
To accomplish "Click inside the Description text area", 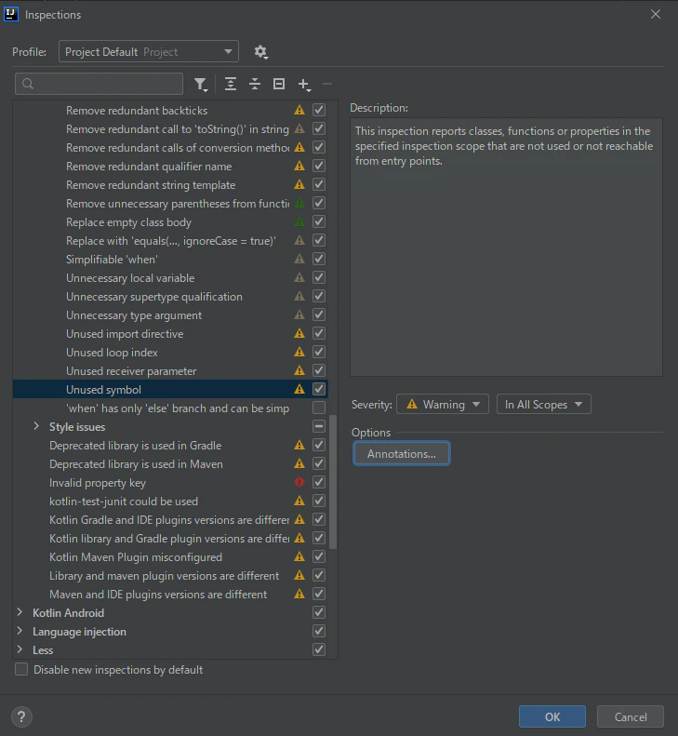I will (506, 247).
